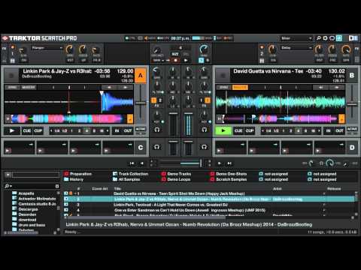This screenshot has width=361, height=270.
Task: Jump in Deck A overview waveform stripe
Action: point(69,118)
